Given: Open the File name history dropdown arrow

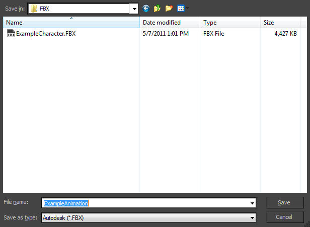Looking at the screenshot, I should pyautogui.click(x=252, y=203).
